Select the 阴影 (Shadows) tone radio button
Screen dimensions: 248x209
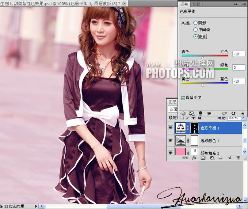click(x=195, y=23)
